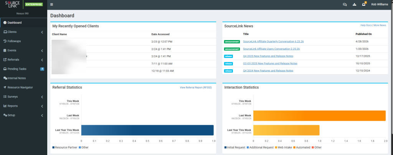Click the Surveys checklist icon

coord(5,97)
